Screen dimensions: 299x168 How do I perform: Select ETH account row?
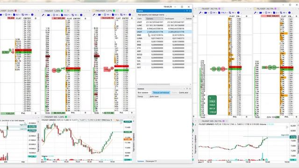164,48
